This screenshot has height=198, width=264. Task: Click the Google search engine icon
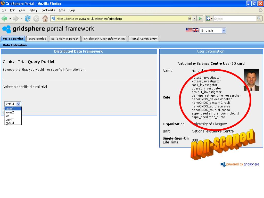[x=208, y=19]
